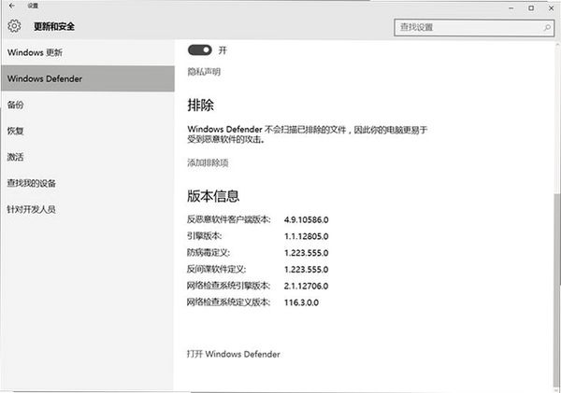Click value 2.1.12706.0

[x=307, y=286]
